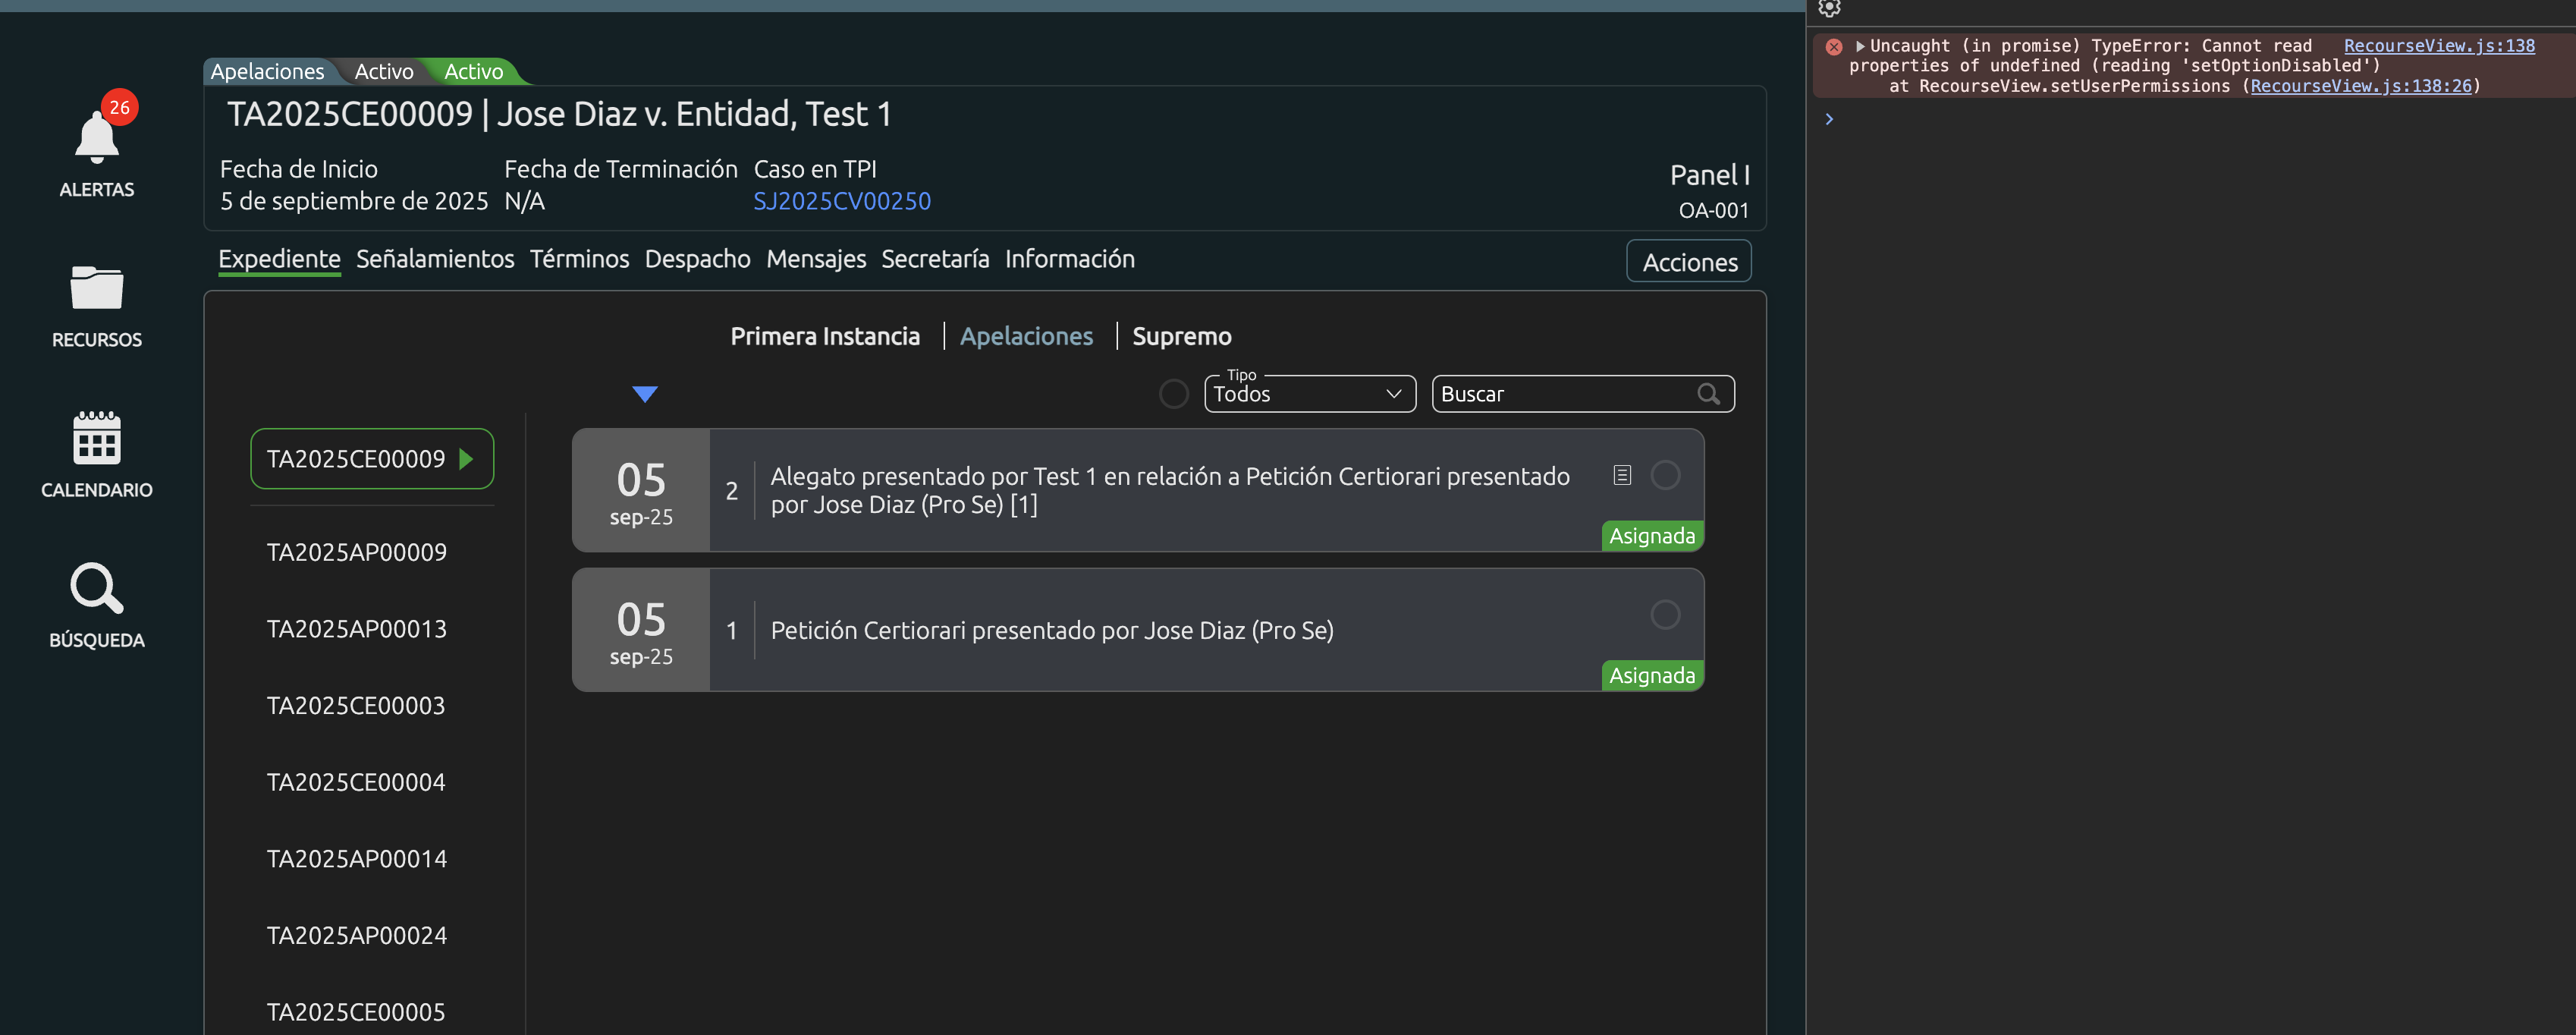This screenshot has height=1035, width=2576.
Task: Select the circle on Petición Certiorari entry
Action: point(1665,615)
